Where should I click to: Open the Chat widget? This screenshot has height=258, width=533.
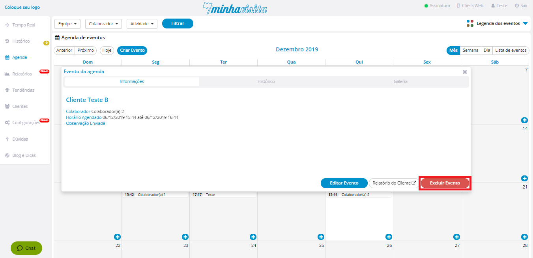(x=26, y=248)
